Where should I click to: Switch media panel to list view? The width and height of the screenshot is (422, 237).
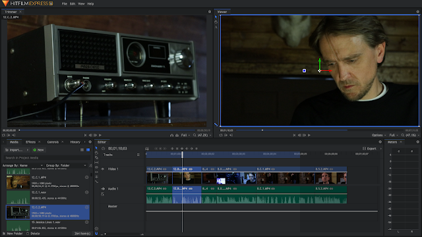(x=82, y=149)
